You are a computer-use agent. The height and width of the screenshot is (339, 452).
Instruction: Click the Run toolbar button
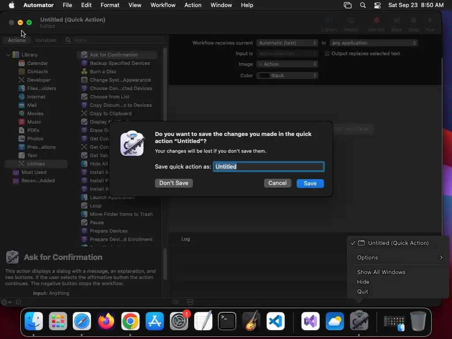point(430,24)
